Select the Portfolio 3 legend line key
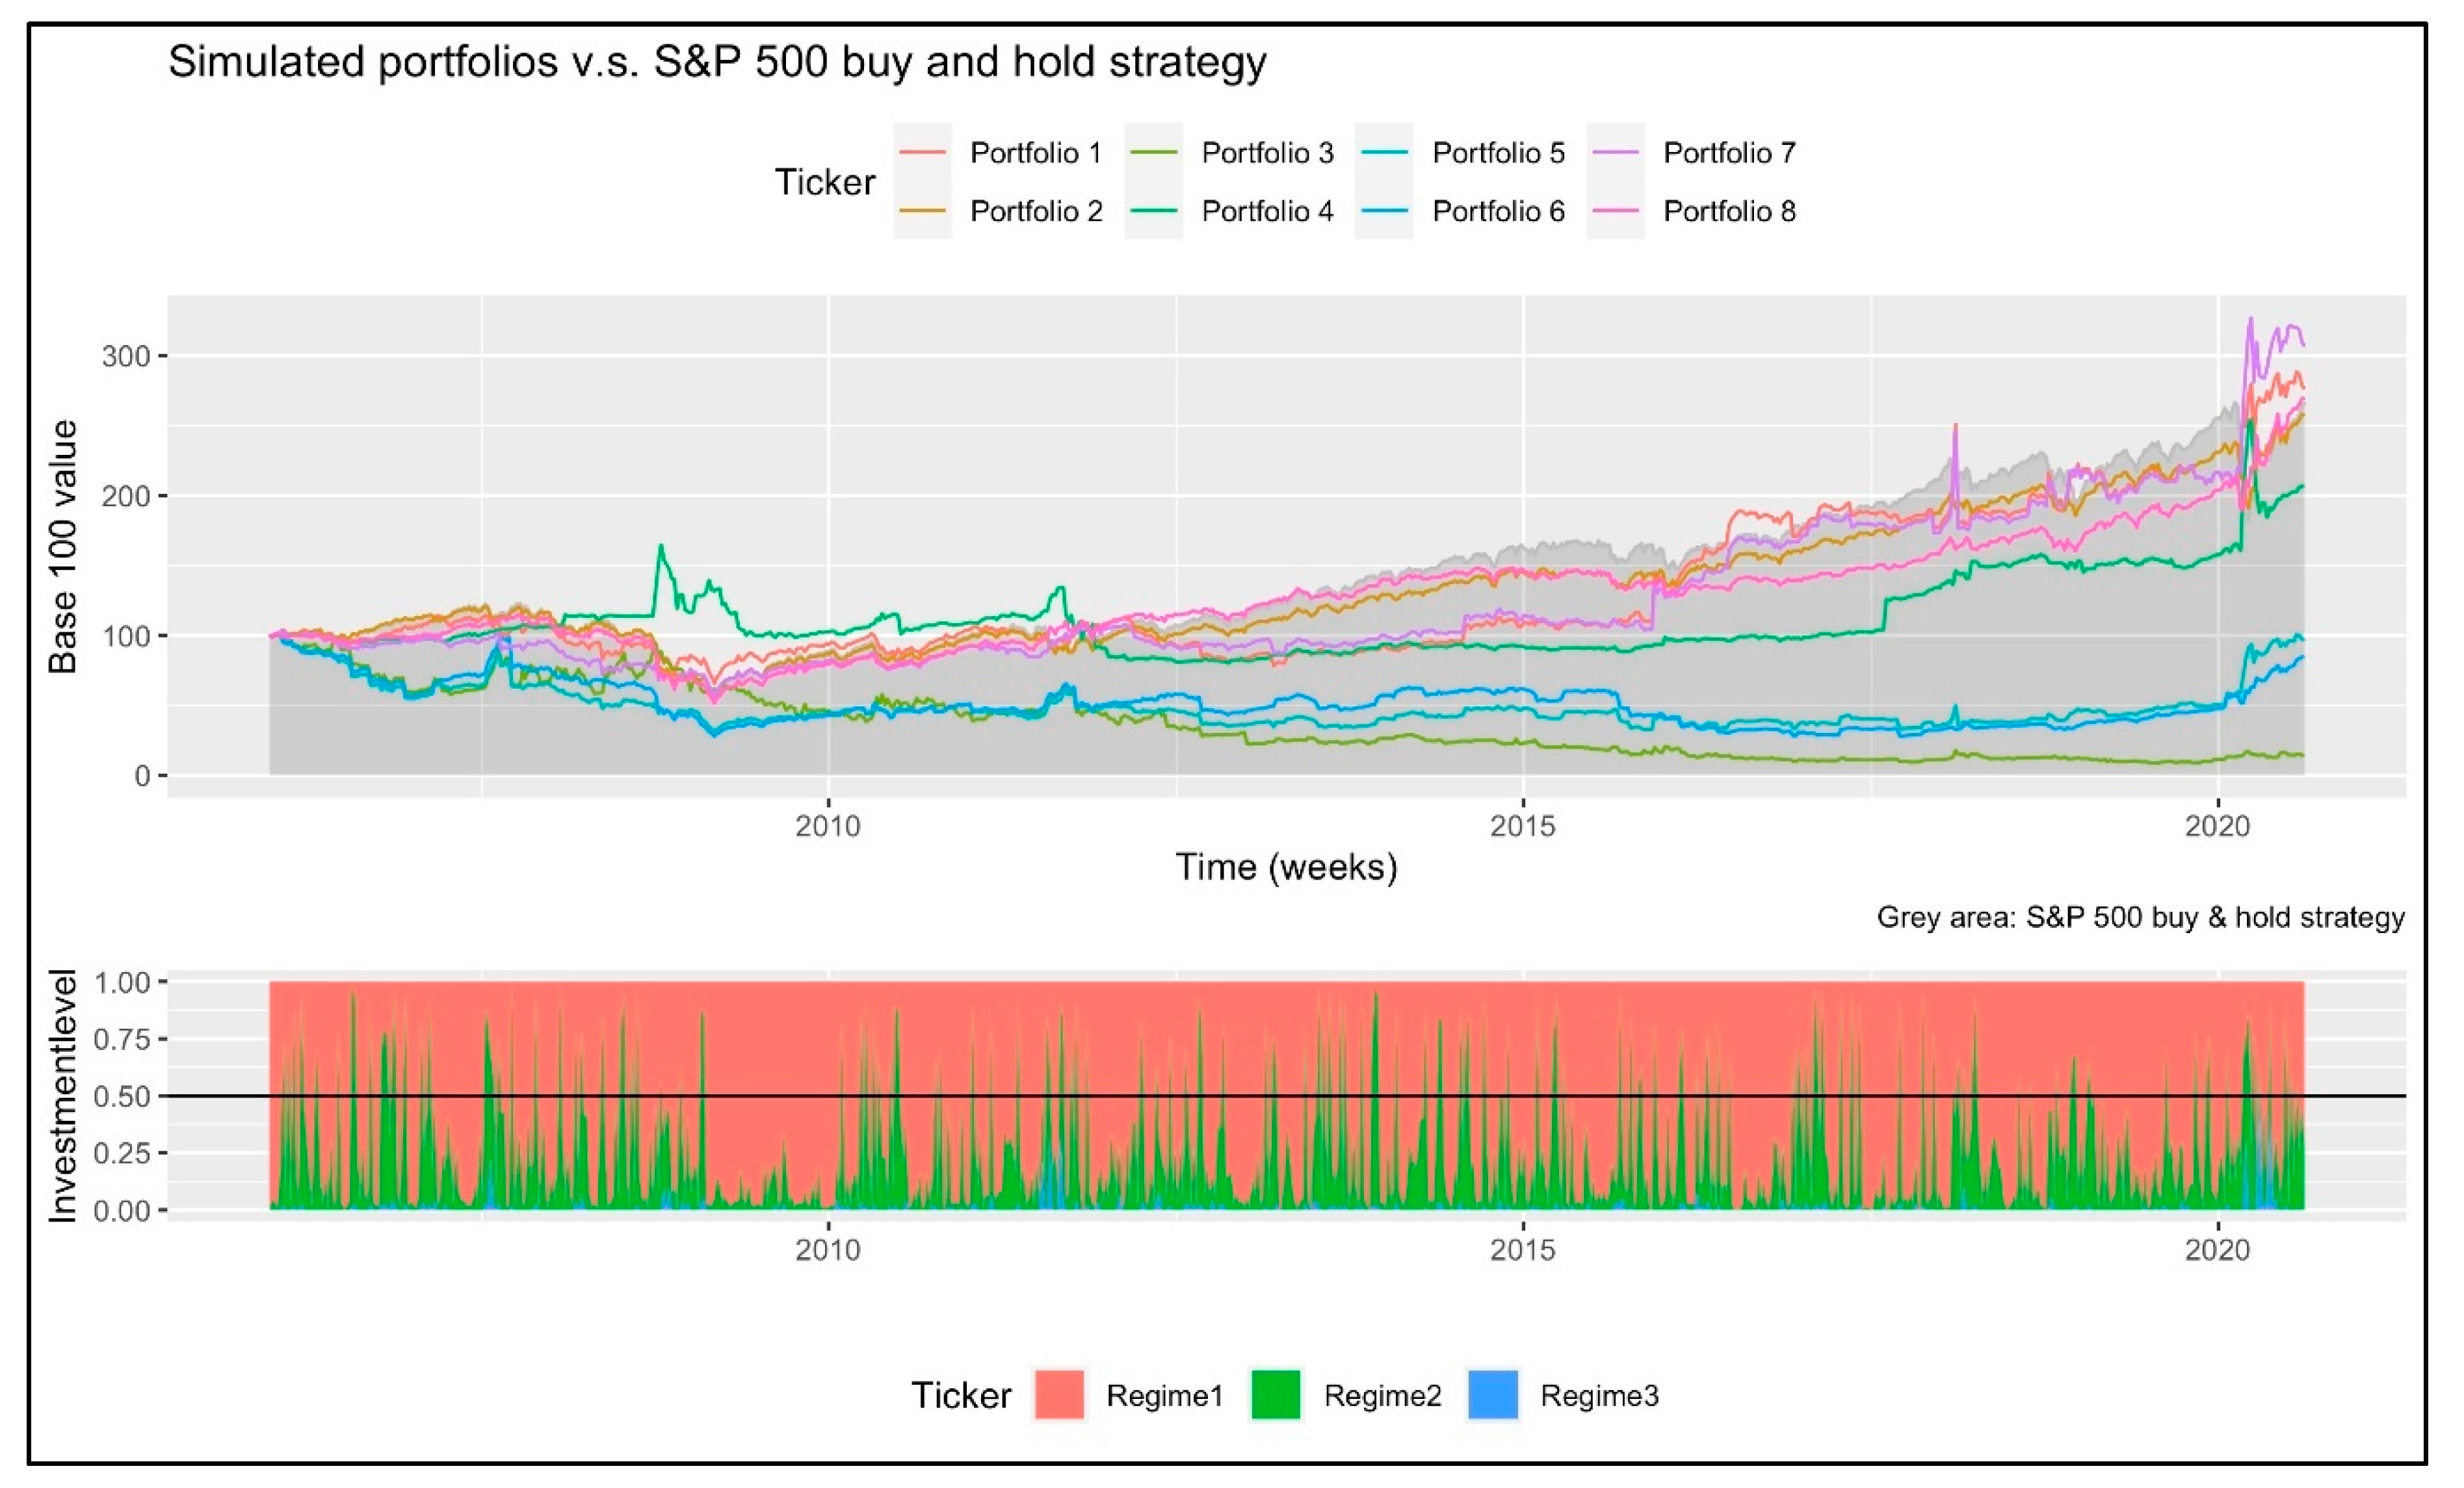This screenshot has width=2464, height=1488. click(1153, 153)
